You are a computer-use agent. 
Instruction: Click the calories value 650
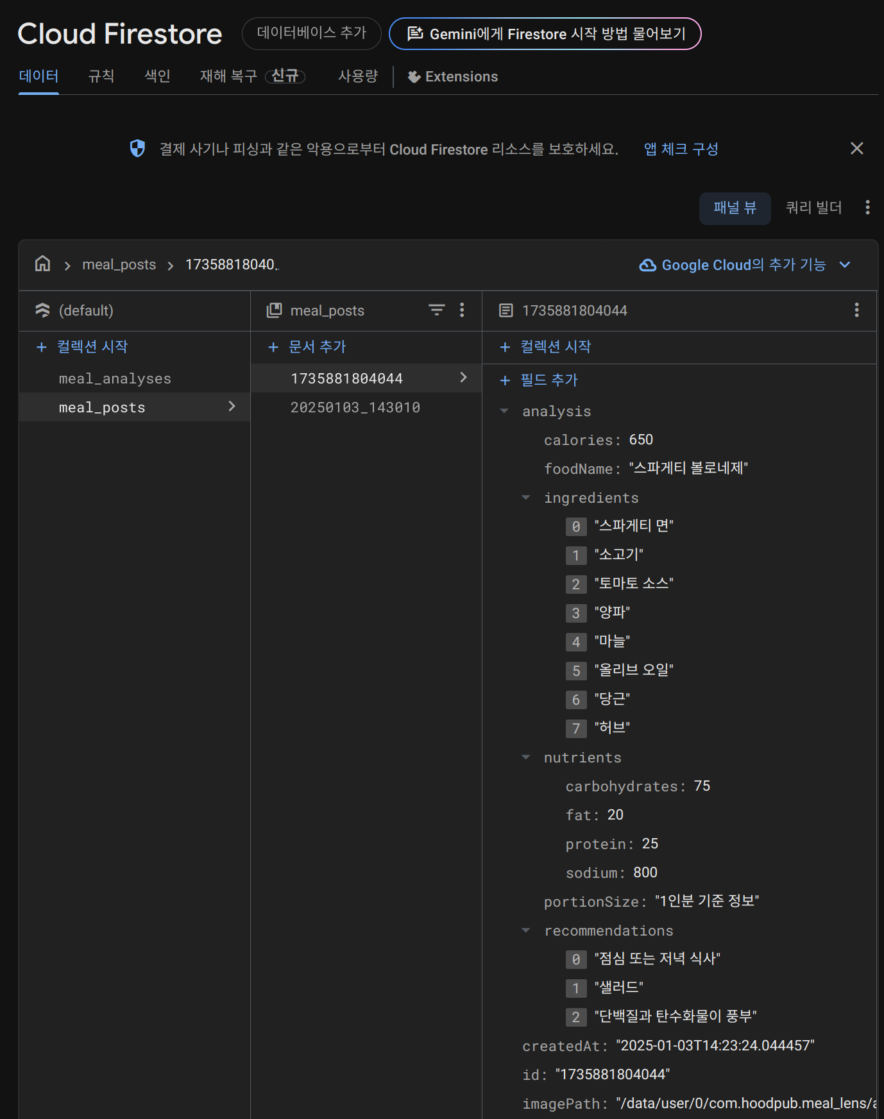[x=641, y=440]
